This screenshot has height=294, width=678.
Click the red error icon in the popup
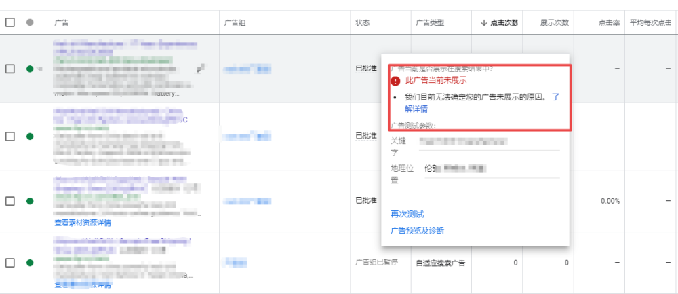[x=395, y=81]
